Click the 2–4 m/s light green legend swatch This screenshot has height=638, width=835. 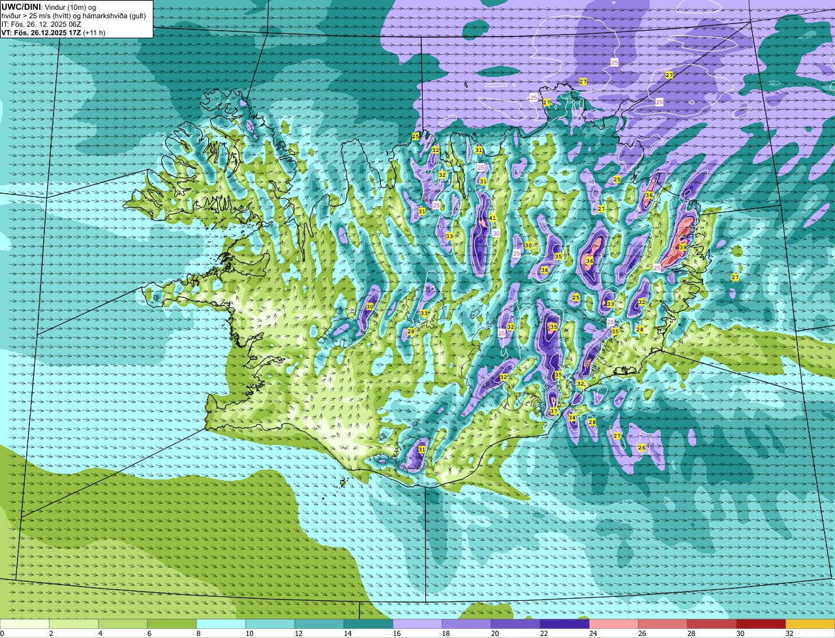[x=74, y=624]
